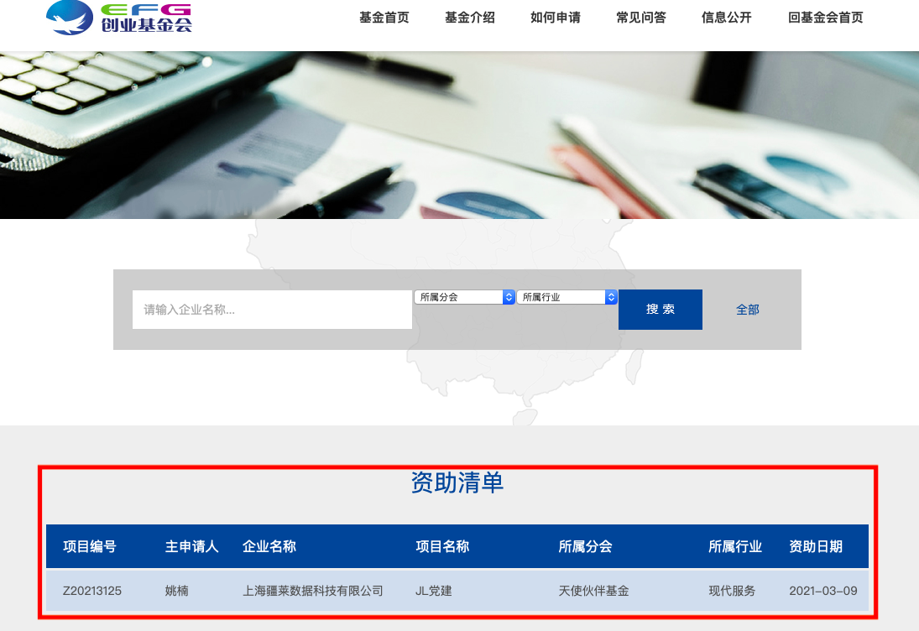Expand the 所属分会 dropdown
This screenshot has height=631, width=919.
[x=464, y=297]
